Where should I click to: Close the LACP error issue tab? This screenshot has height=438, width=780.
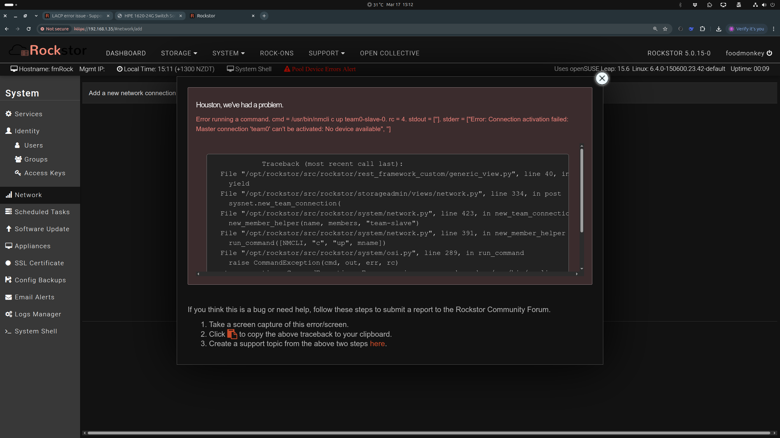[108, 16]
